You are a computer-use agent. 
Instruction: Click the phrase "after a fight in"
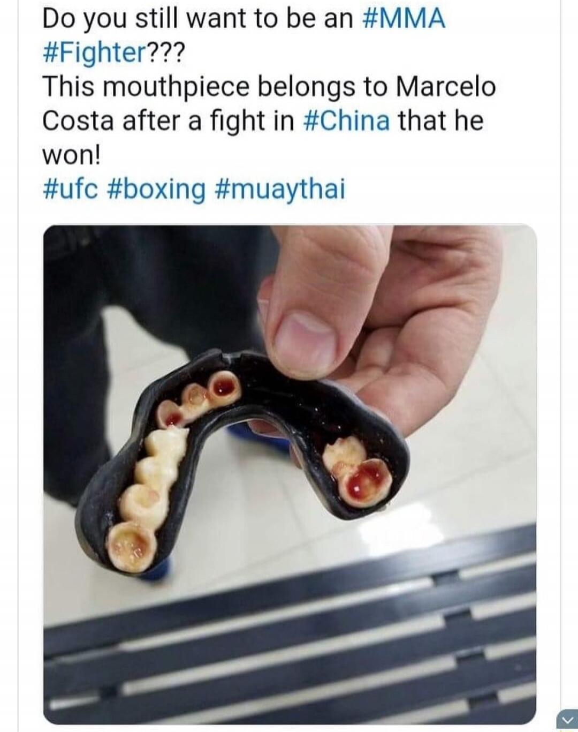[209, 120]
